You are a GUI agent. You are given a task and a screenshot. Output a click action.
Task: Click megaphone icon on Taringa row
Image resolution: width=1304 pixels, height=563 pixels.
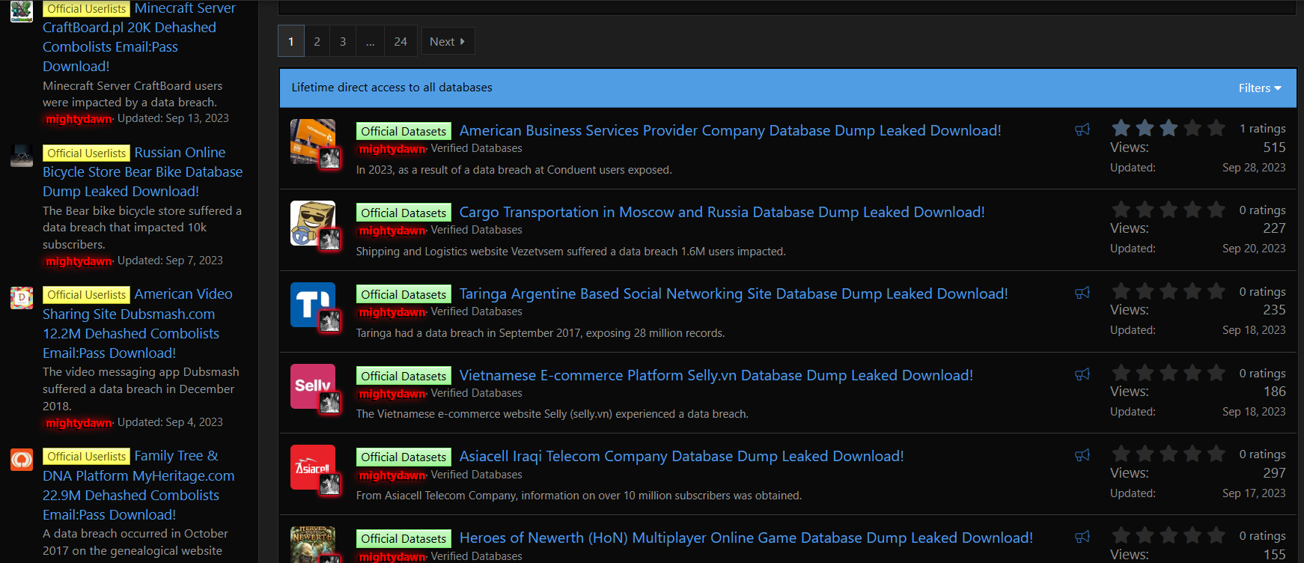click(x=1082, y=293)
